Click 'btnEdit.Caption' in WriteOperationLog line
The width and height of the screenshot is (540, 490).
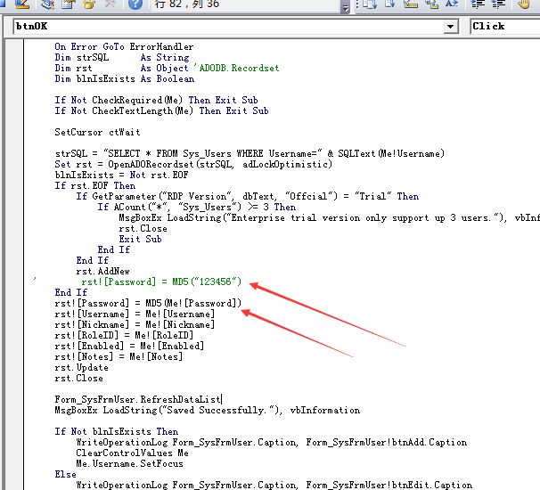click(x=431, y=485)
